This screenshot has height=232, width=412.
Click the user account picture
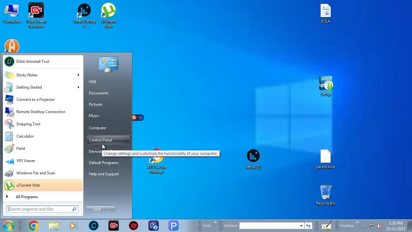click(108, 64)
